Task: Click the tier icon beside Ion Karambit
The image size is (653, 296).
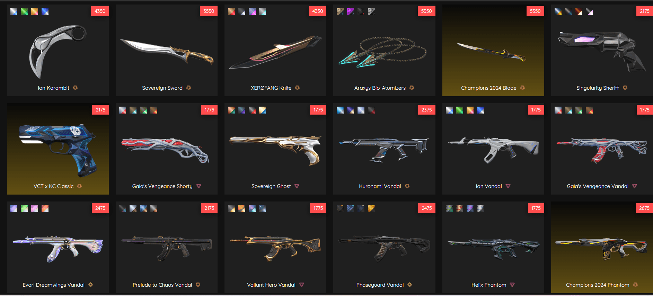Action: tap(75, 88)
